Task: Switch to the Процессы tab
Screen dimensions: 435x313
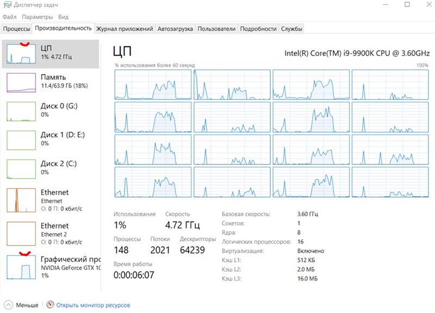Action: [x=17, y=29]
